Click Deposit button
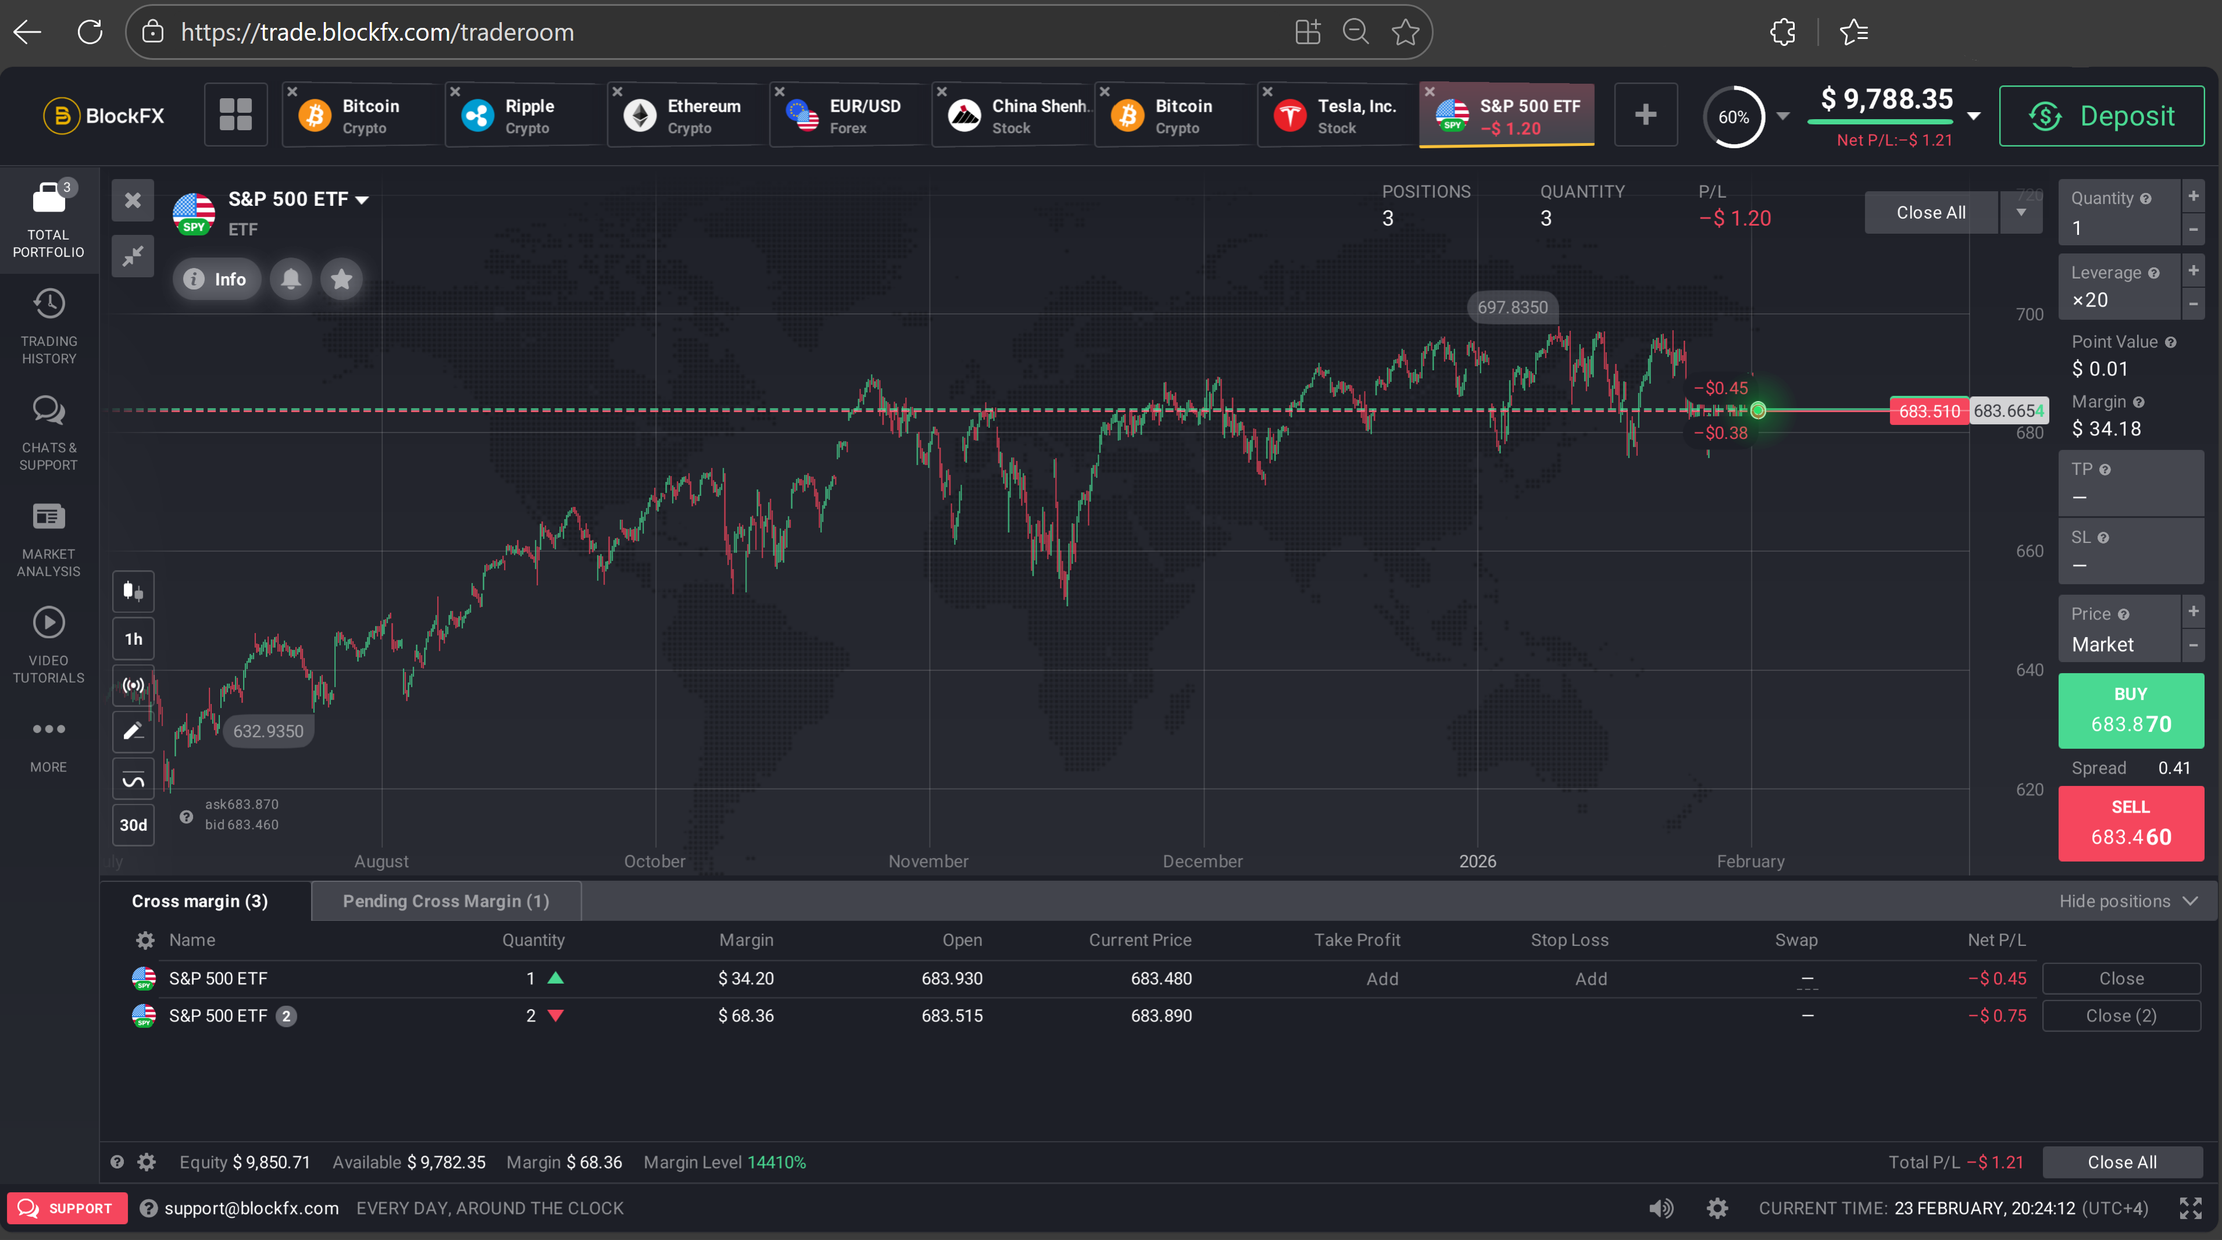 [2102, 116]
